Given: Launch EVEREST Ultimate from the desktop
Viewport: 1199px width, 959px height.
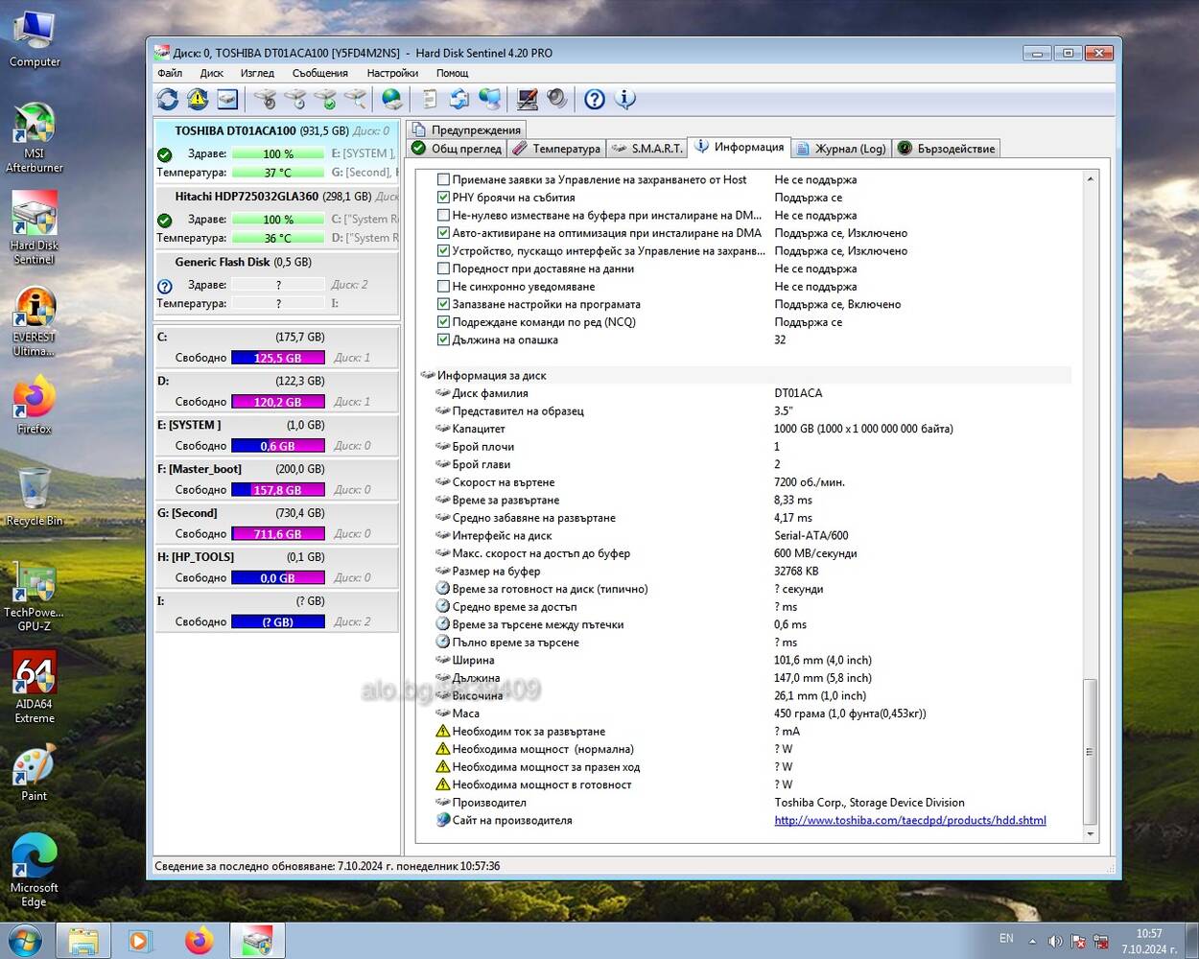Looking at the screenshot, I should [35, 322].
